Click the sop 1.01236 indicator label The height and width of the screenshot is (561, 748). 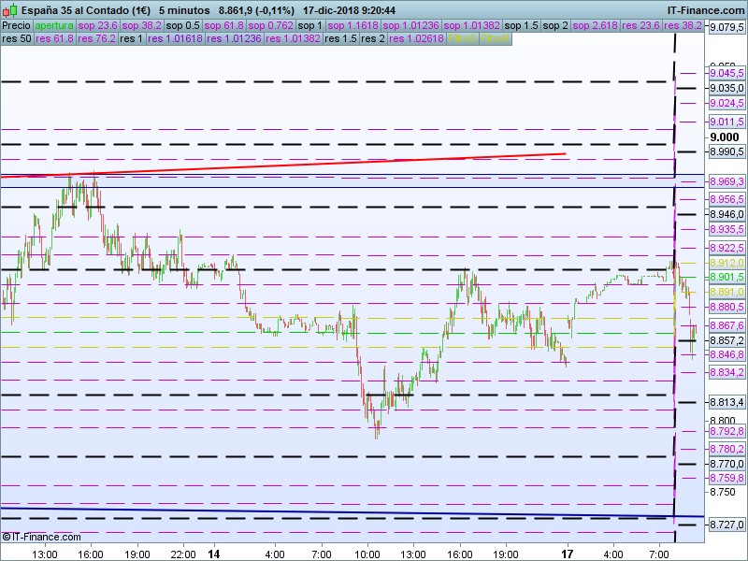click(410, 26)
